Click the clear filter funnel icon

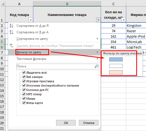[x=12, y=46]
